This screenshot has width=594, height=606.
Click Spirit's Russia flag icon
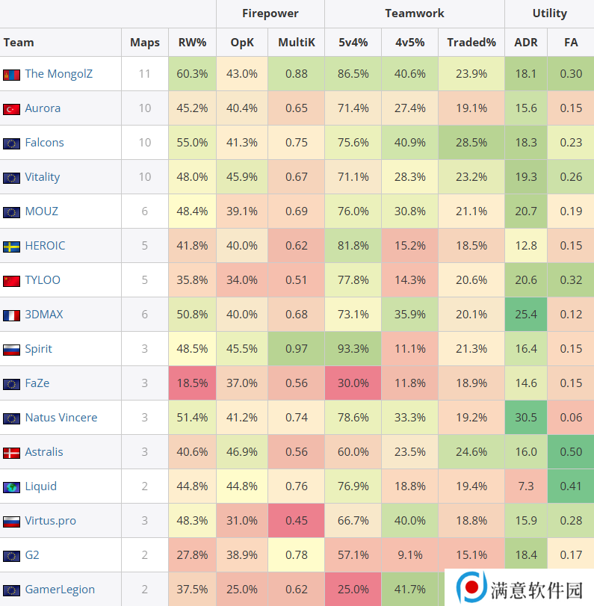coord(12,350)
